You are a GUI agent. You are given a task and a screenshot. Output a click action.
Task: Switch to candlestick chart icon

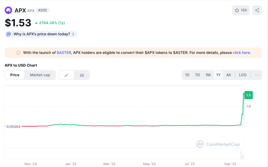tap(82, 75)
